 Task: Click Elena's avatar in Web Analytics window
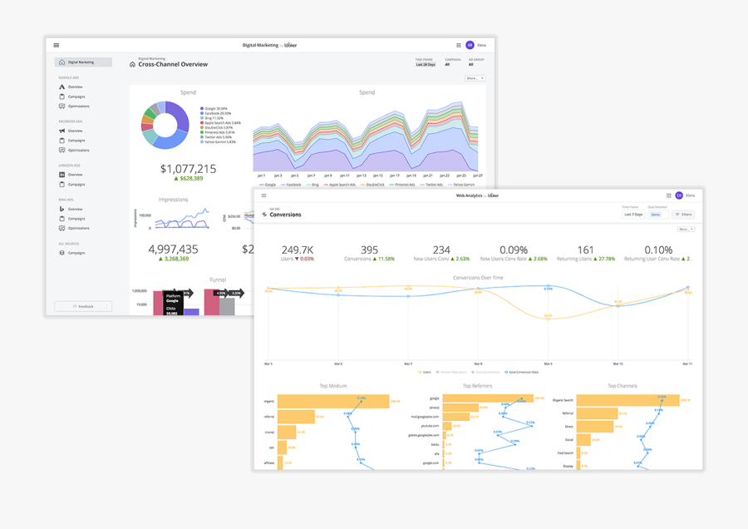click(x=679, y=195)
